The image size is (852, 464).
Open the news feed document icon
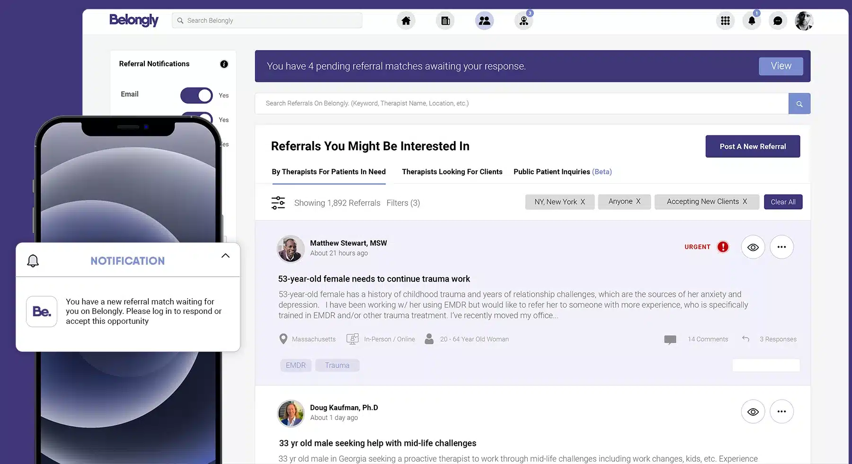tap(445, 21)
